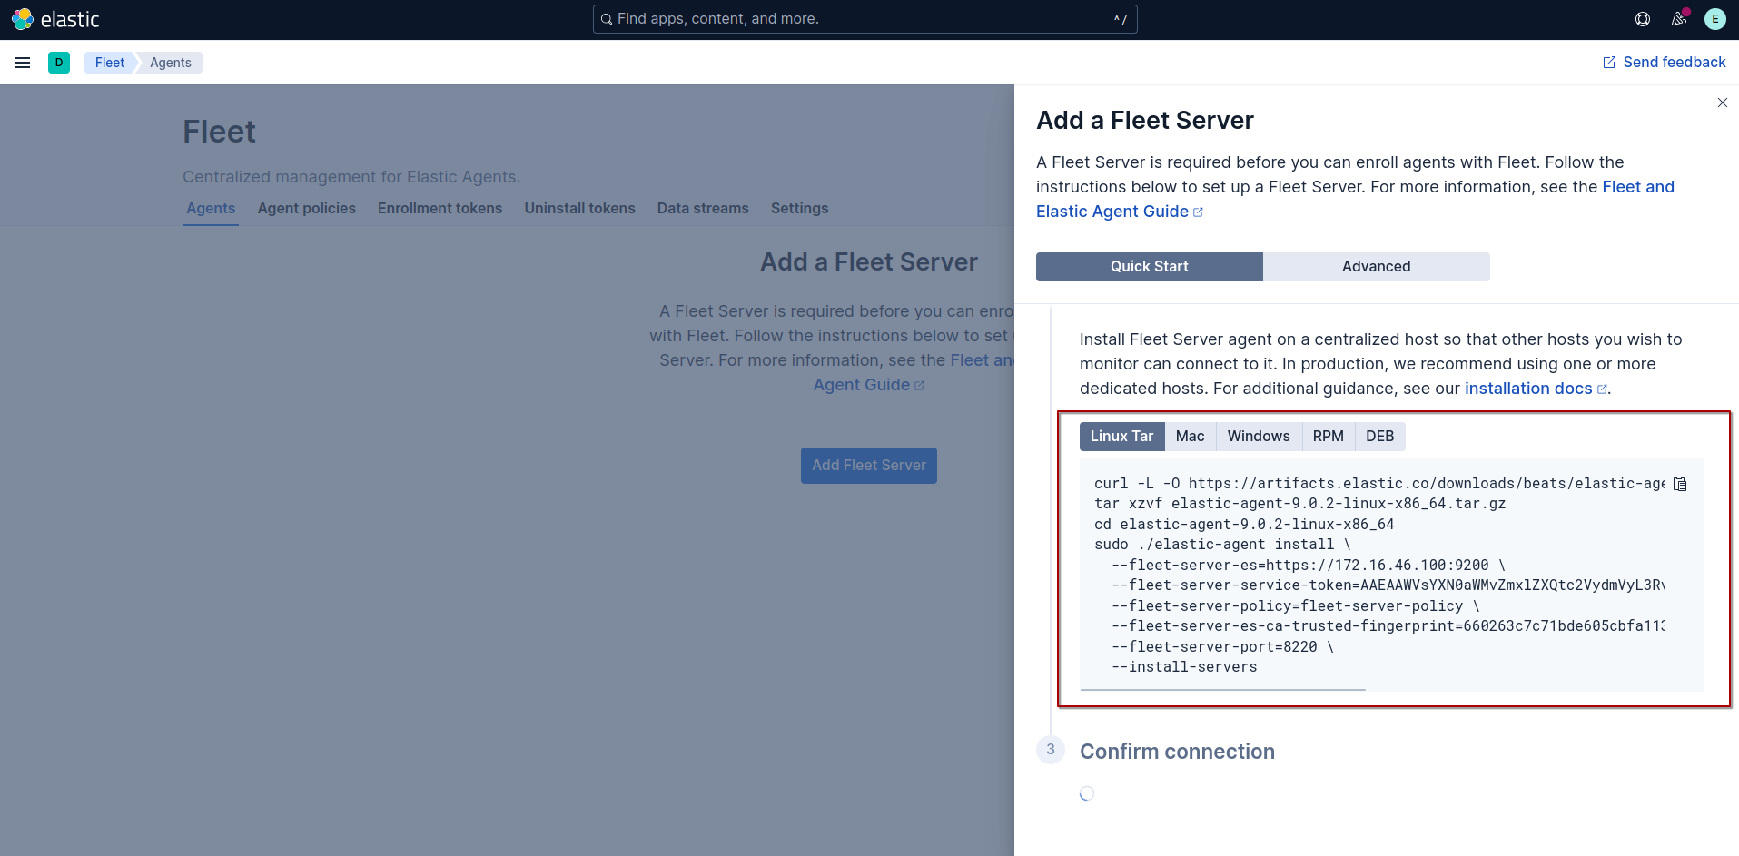Click the tar xzvf command line
Image resolution: width=1739 pixels, height=856 pixels.
1299,504
